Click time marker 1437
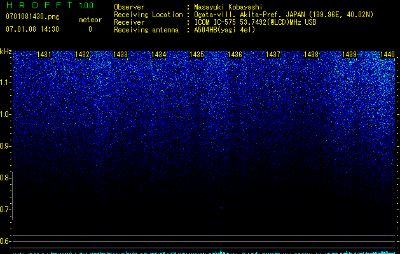This screenshot has height=254, width=400. click(x=273, y=55)
